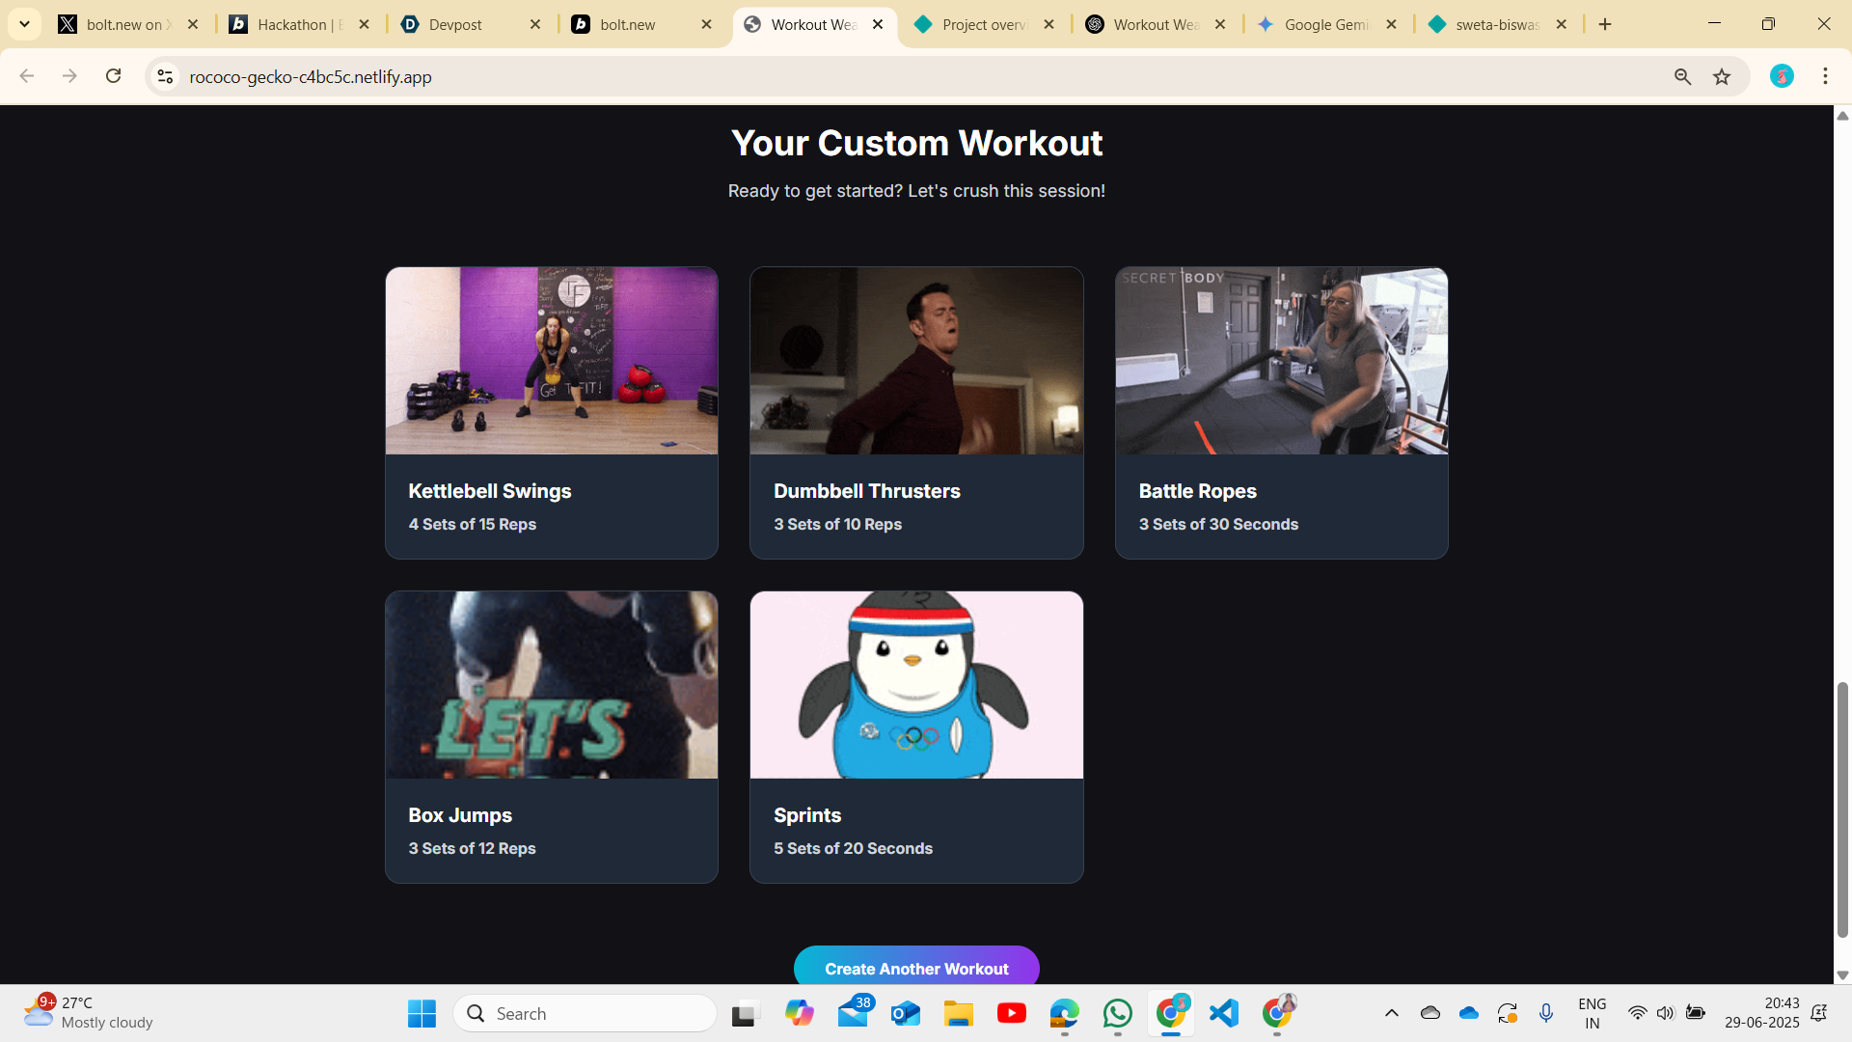Open the ENG IN language switcher
Image resolution: width=1852 pixels, height=1042 pixels.
click(x=1592, y=1013)
